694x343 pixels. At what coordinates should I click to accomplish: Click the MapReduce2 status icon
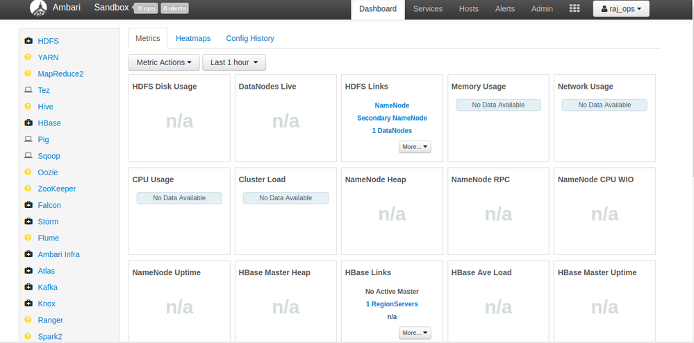click(28, 73)
